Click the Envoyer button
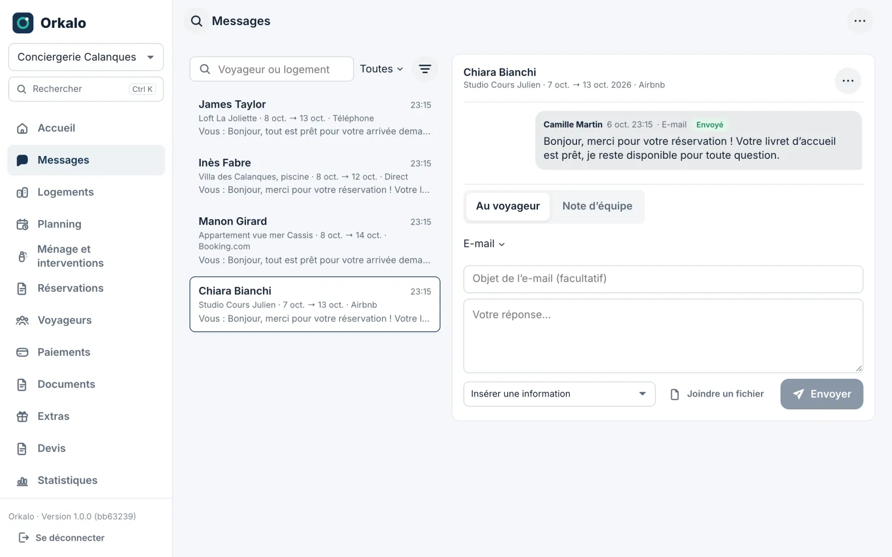 822,394
